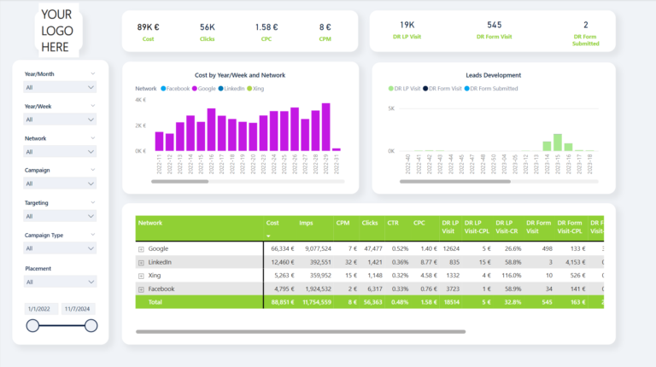656x367 pixels.
Task: Open the Year/Week dropdown
Action: [60, 119]
